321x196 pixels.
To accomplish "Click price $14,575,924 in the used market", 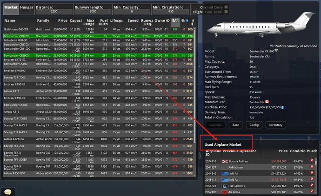I will 279,174.
